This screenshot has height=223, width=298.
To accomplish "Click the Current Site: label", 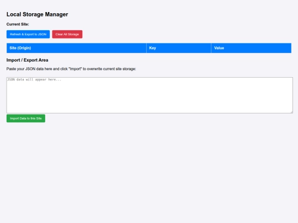I will pyautogui.click(x=18, y=24).
